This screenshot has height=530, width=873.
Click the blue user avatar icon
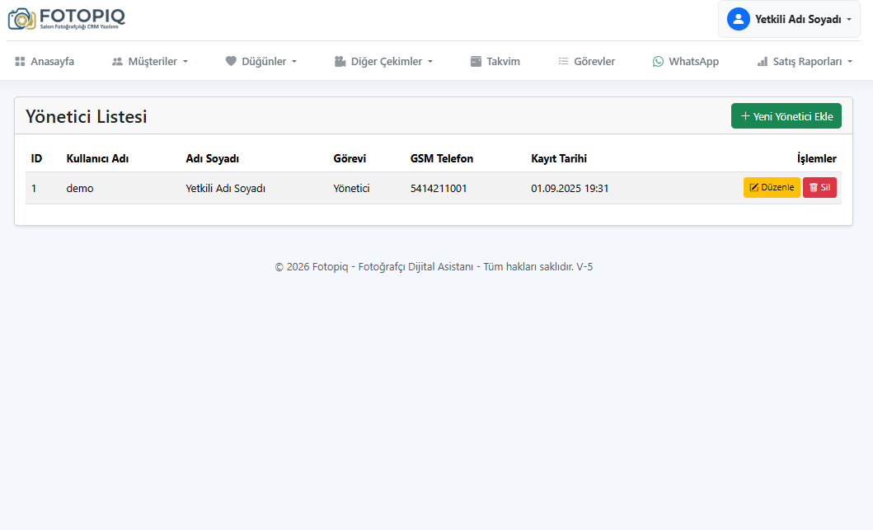click(738, 19)
